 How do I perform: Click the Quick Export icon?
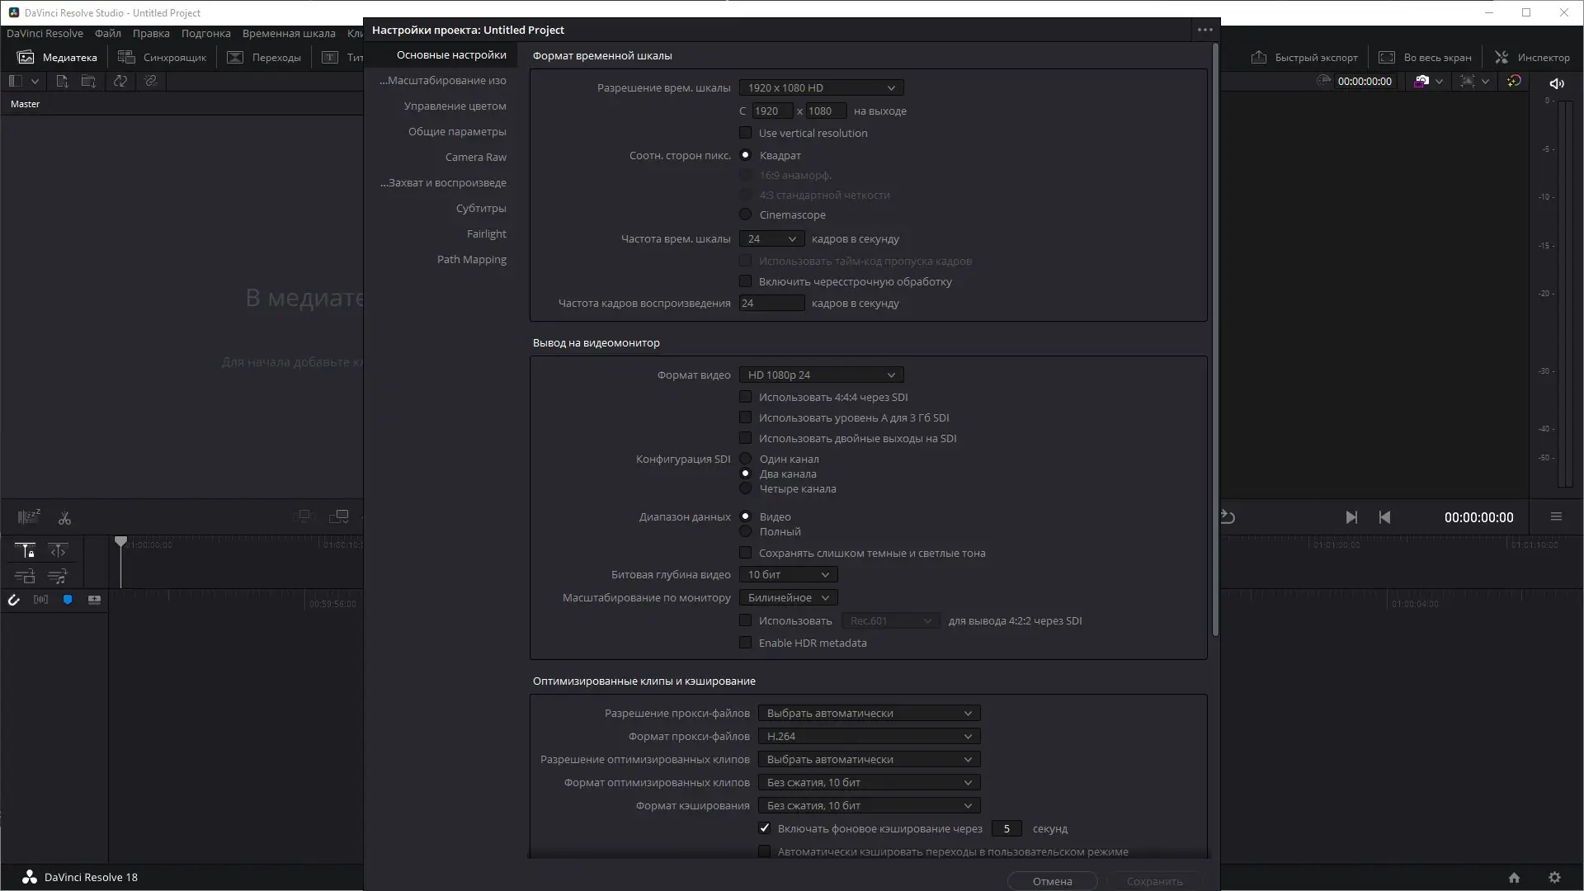click(x=1259, y=57)
